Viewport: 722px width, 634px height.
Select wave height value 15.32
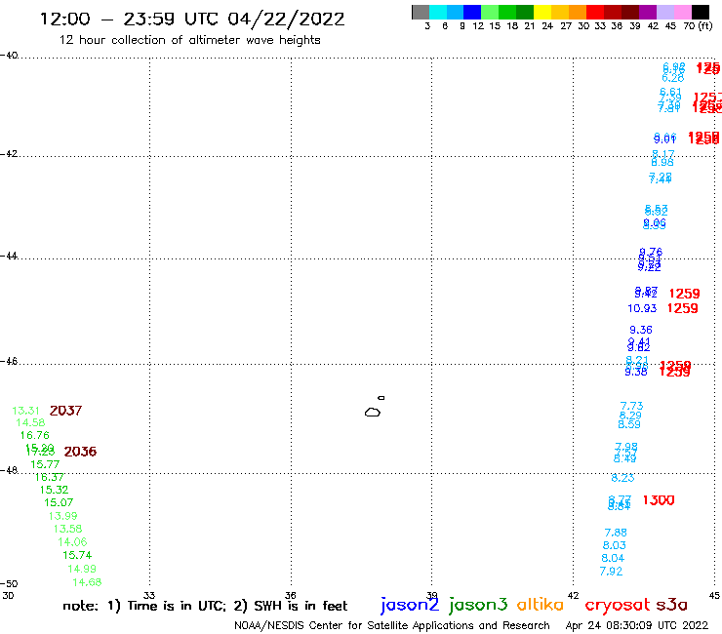(x=54, y=490)
